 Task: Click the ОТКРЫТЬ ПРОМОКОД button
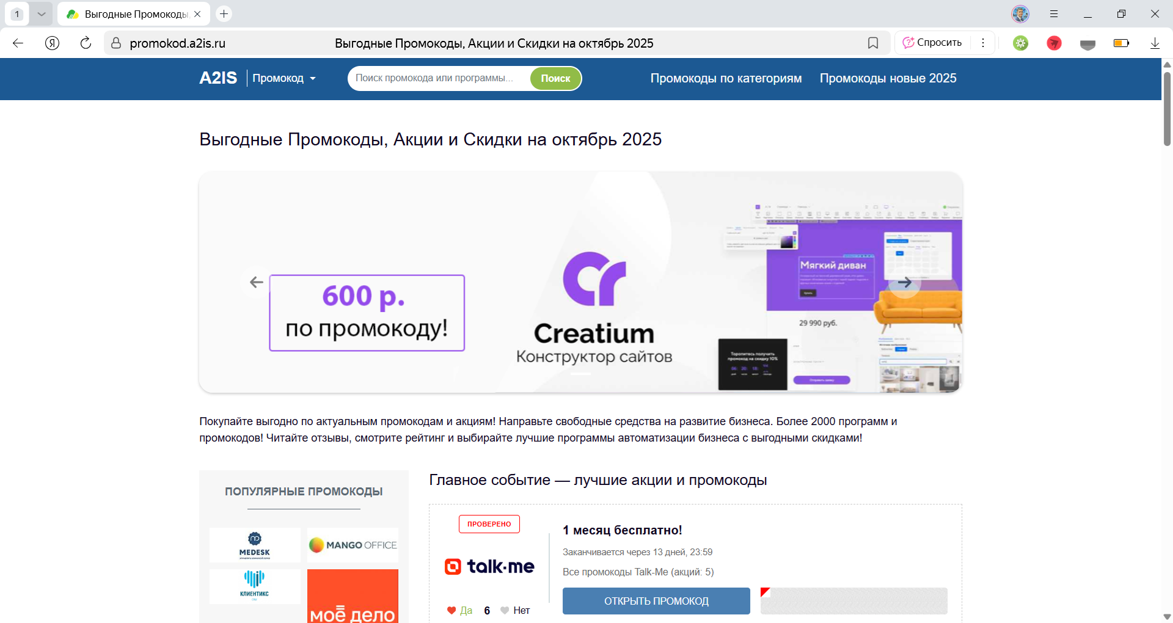(x=656, y=601)
